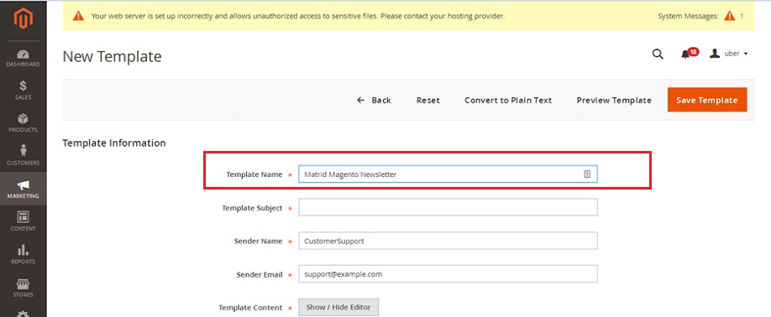
Task: Click the search magnifier icon
Action: (658, 54)
